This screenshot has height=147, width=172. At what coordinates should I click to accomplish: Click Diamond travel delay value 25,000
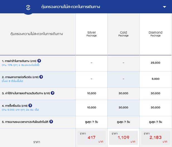point(155,63)
